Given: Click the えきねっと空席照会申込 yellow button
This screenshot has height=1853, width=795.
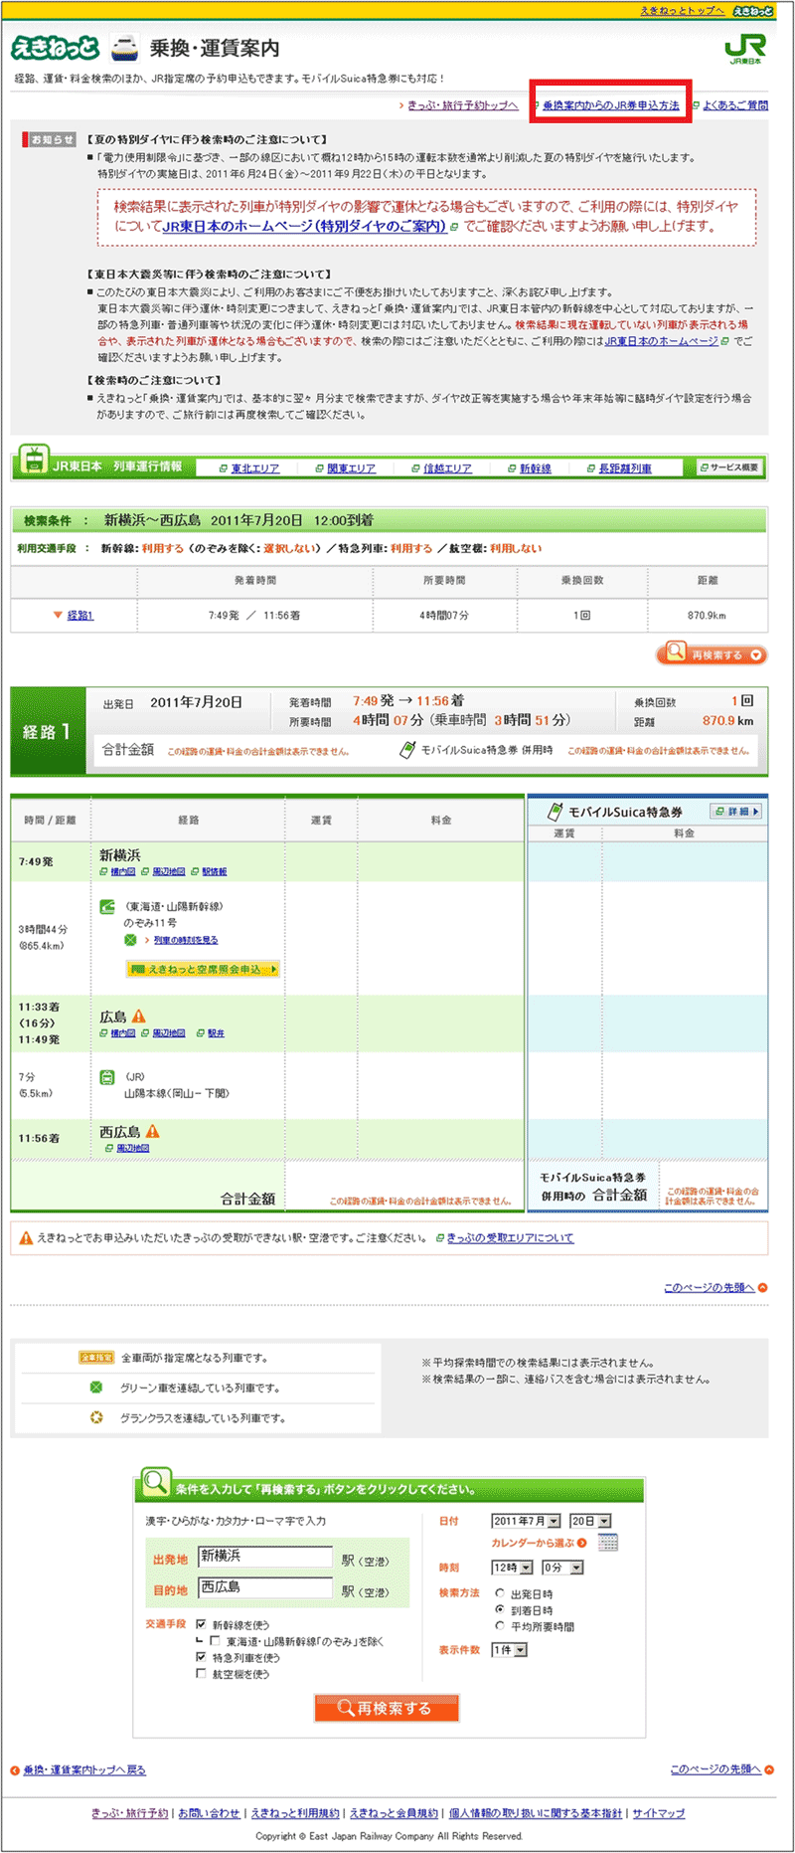Looking at the screenshot, I should 203,969.
